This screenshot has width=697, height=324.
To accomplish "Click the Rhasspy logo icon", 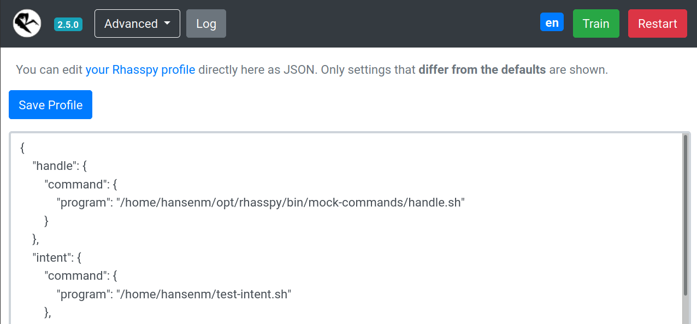I will [x=27, y=23].
